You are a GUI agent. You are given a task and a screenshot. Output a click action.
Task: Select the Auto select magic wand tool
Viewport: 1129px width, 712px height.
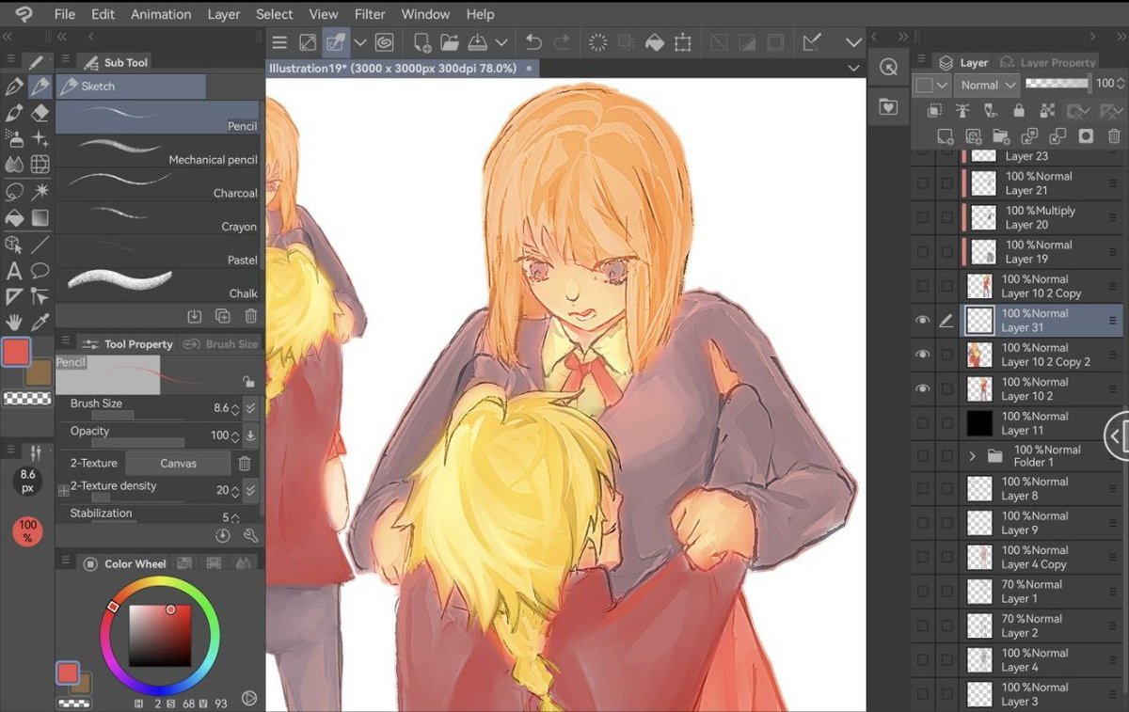[x=40, y=192]
